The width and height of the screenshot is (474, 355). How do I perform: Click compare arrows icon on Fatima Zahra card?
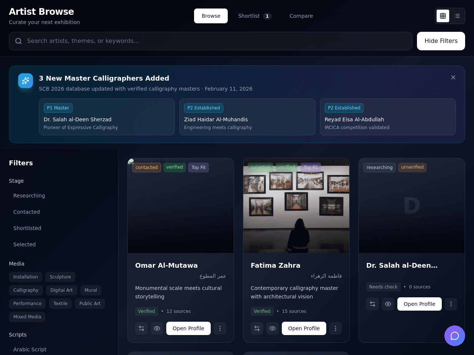[x=257, y=328]
